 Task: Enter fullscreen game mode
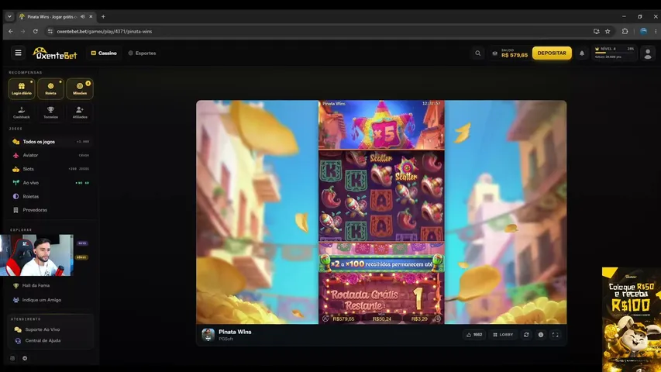click(555, 335)
